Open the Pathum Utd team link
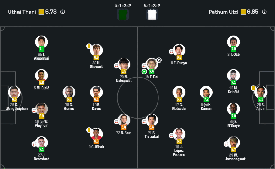 click(223, 12)
